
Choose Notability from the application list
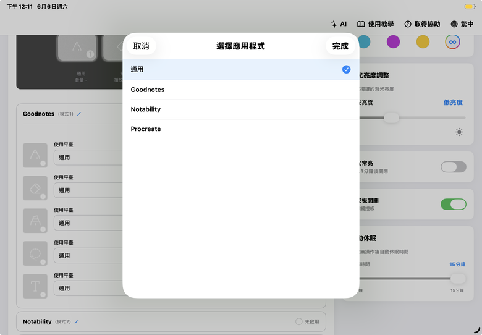pos(241,109)
